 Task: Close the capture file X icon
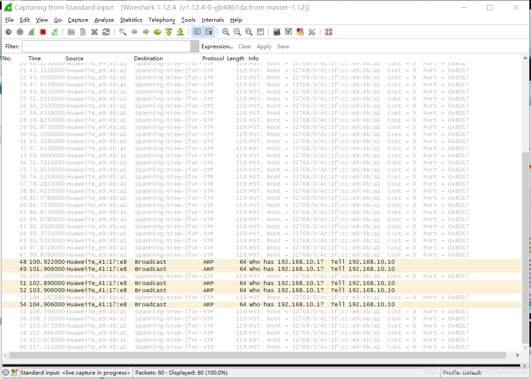(94, 32)
